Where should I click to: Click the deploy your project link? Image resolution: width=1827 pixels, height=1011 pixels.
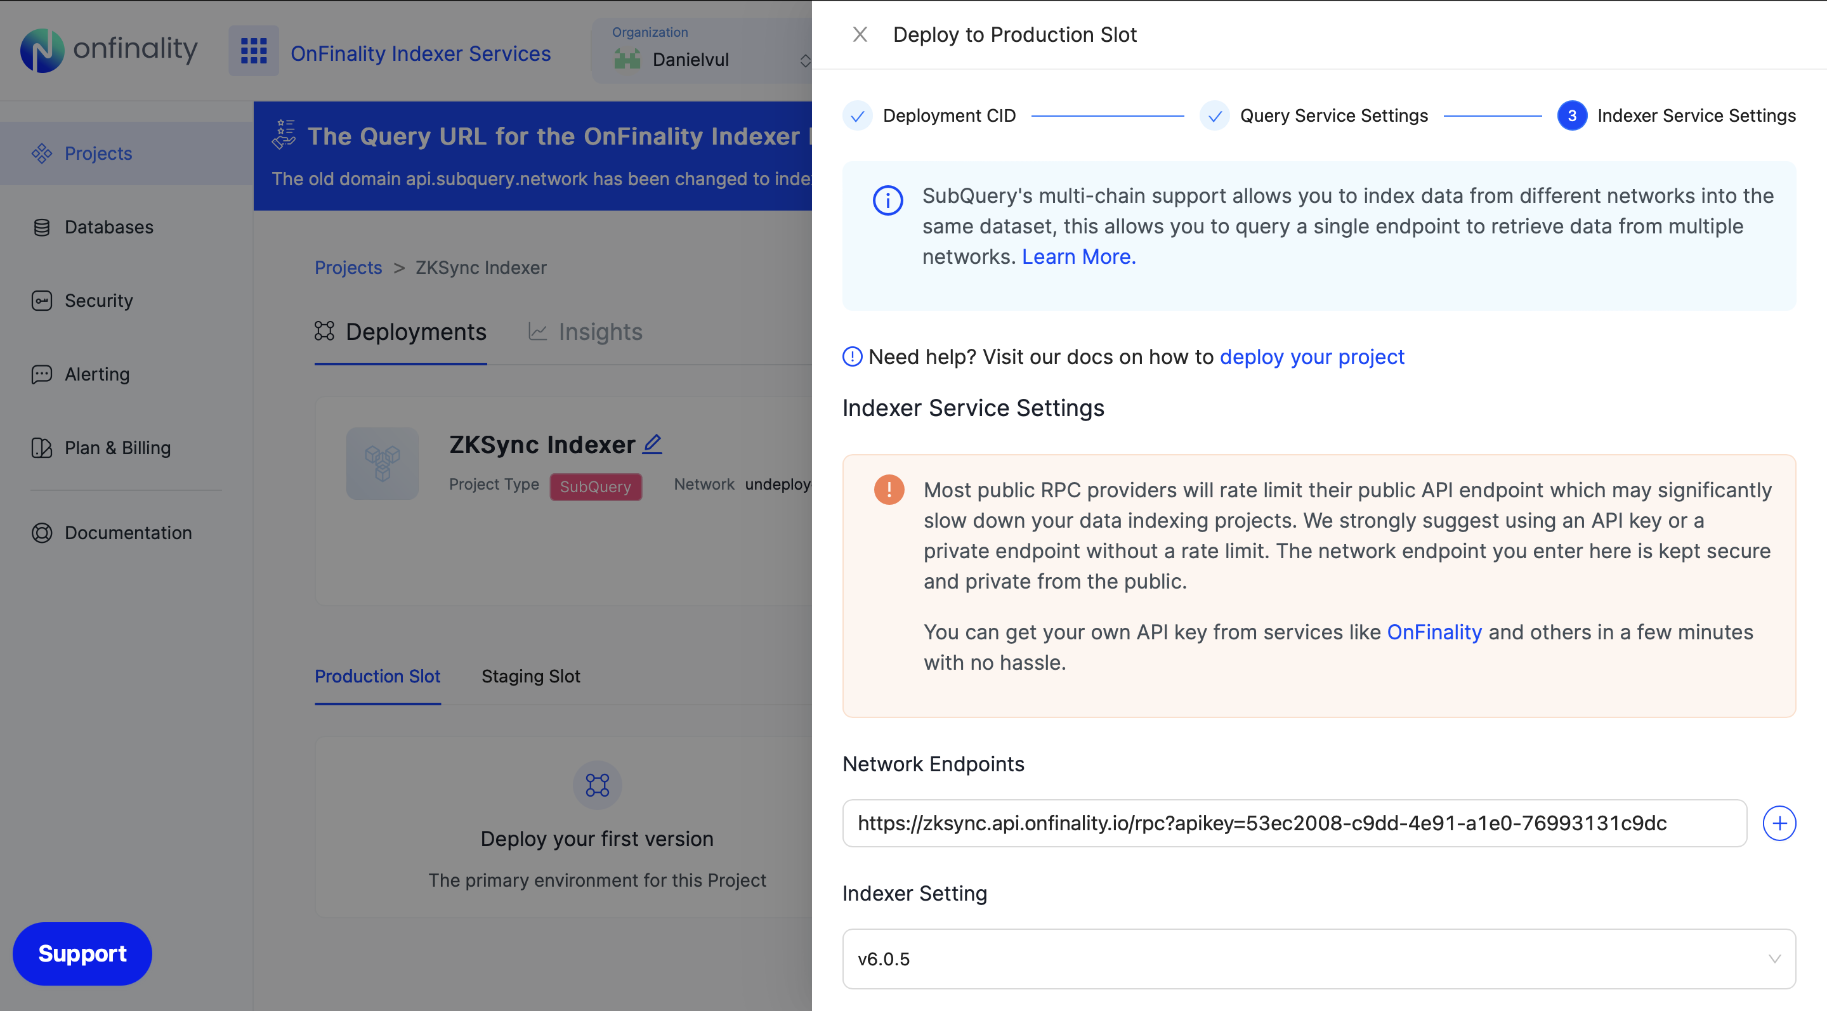[1311, 356]
